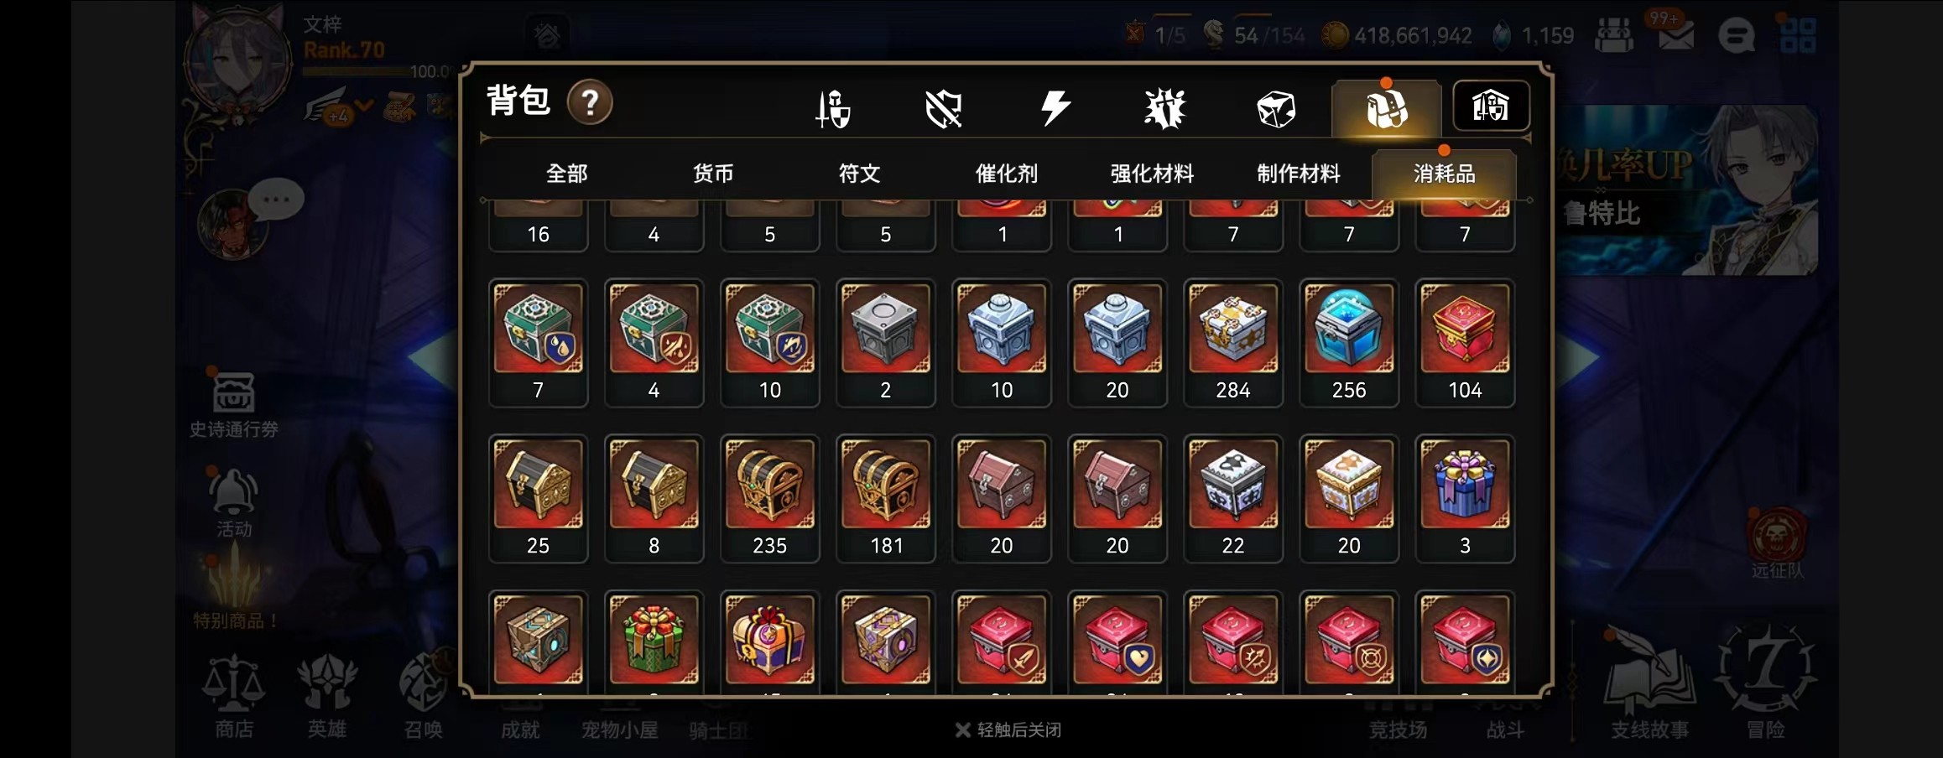The image size is (1943, 758).
Task: Select the blue ribbon gift box with 3
Action: (x=1465, y=499)
